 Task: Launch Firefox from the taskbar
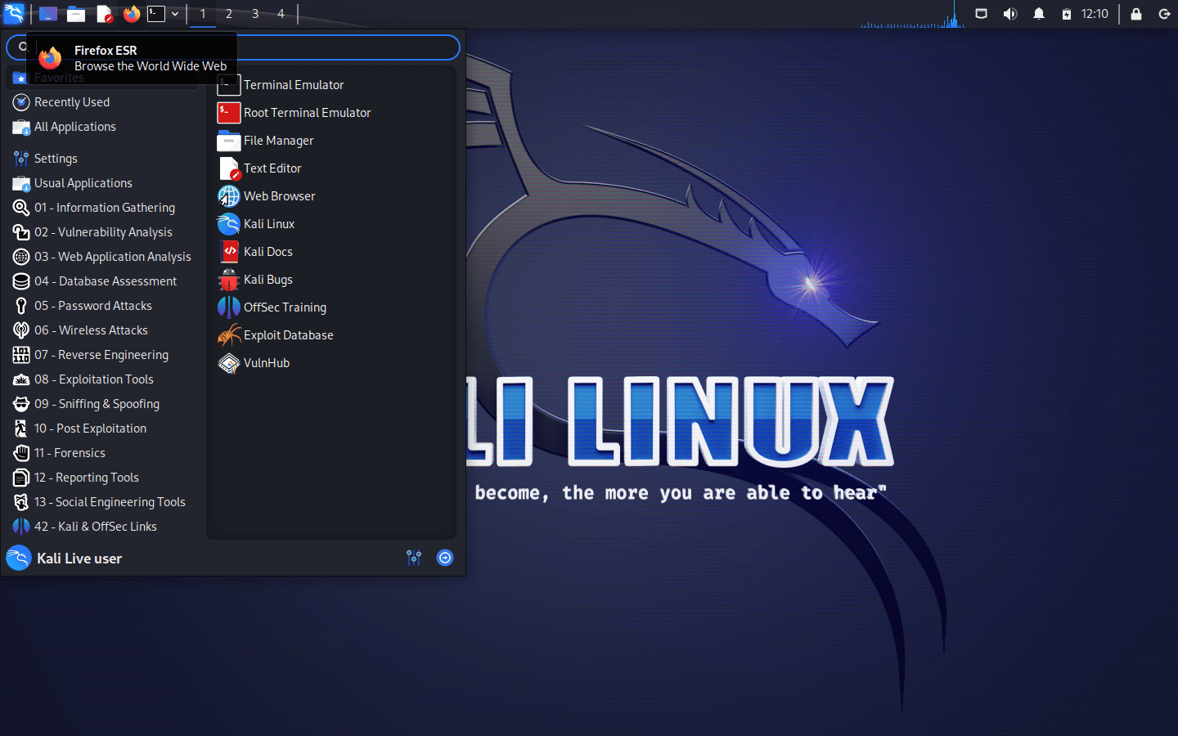point(131,14)
